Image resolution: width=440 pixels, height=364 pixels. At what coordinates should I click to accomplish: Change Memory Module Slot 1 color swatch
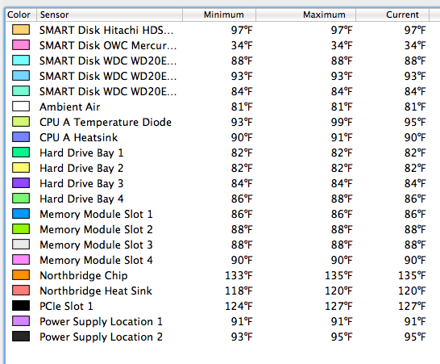[21, 214]
